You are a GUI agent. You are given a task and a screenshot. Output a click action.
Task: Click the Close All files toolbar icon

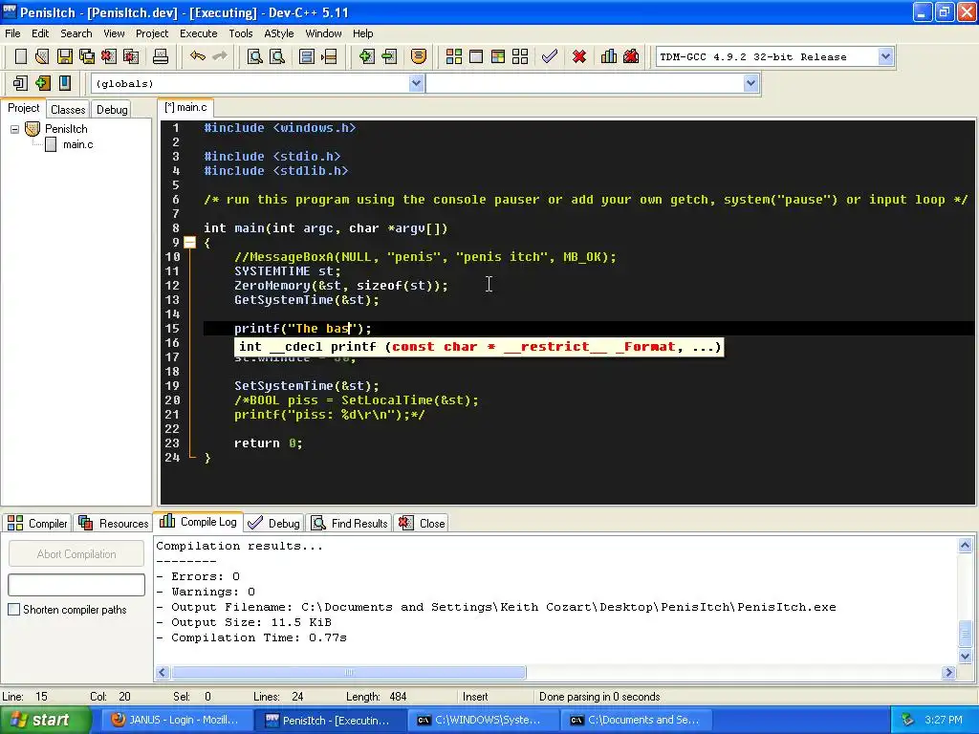(x=131, y=56)
